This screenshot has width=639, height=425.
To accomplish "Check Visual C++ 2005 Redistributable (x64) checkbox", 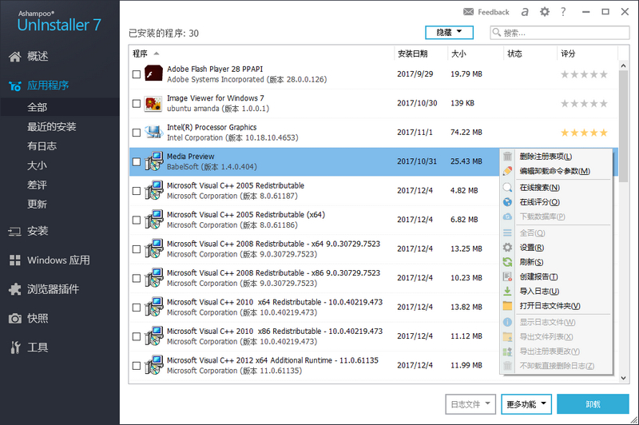I will [137, 220].
